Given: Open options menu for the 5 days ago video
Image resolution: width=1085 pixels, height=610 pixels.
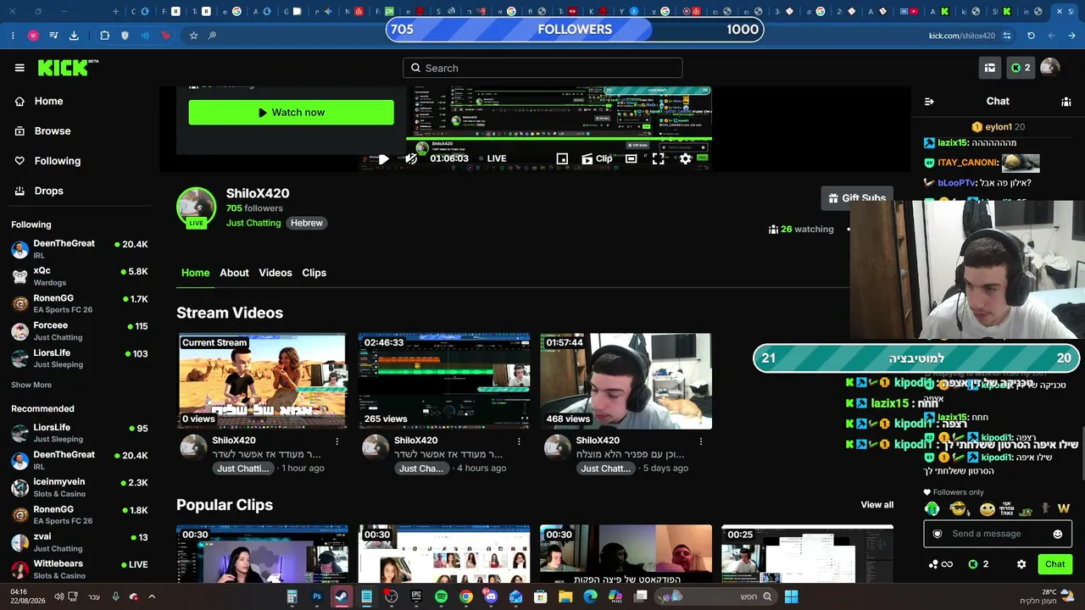Looking at the screenshot, I should 701,441.
